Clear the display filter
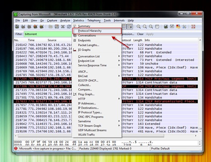This screenshot has width=211, height=162. [x=140, y=34]
